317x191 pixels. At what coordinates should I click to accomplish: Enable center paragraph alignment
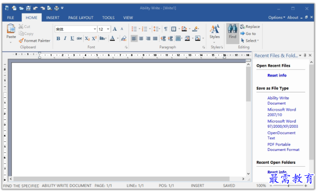click(141, 39)
